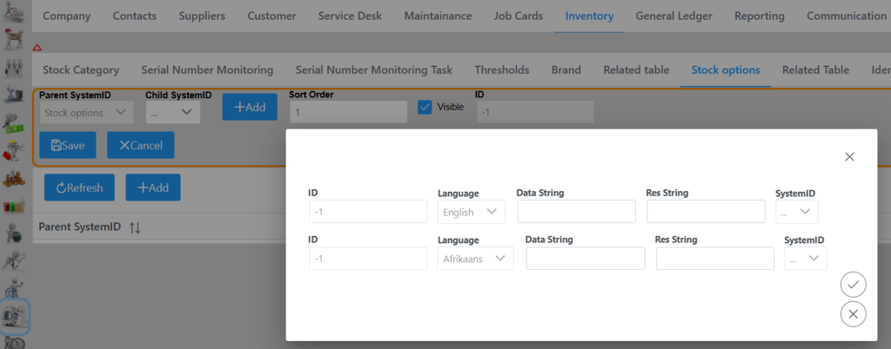This screenshot has height=349, width=891.
Task: Click the Cancel button beside Save
Action: pyautogui.click(x=140, y=145)
